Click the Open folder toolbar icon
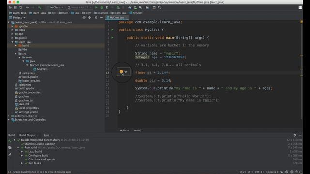Viewport: 310px width, 174px height. [10, 8]
